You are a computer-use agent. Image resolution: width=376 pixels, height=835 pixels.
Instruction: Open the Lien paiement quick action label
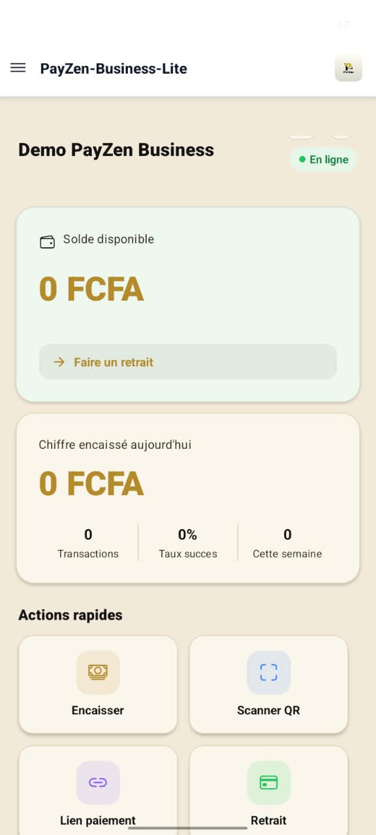click(98, 821)
